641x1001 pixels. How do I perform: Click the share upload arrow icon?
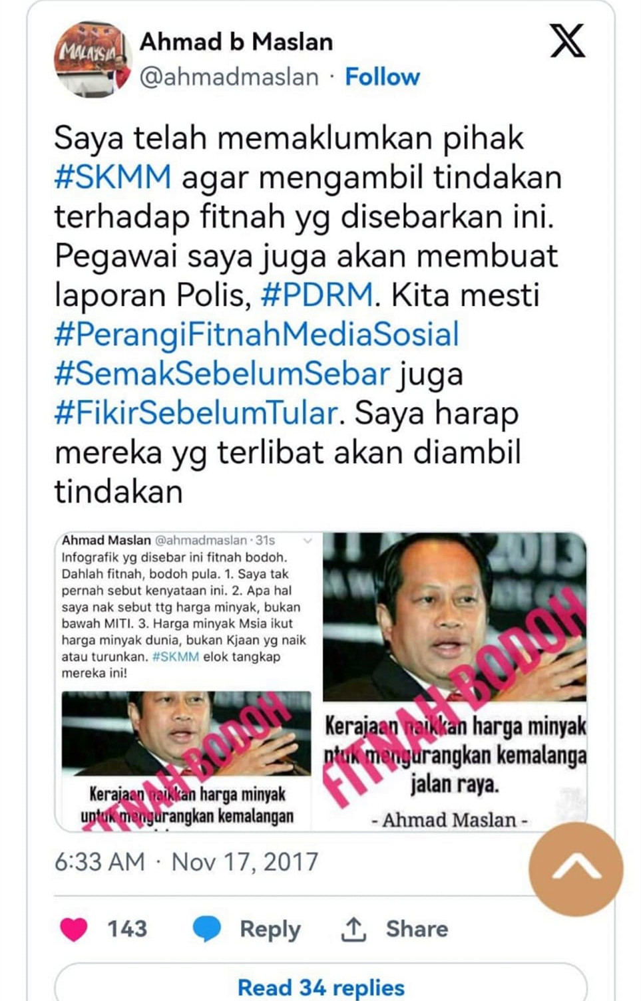[353, 929]
